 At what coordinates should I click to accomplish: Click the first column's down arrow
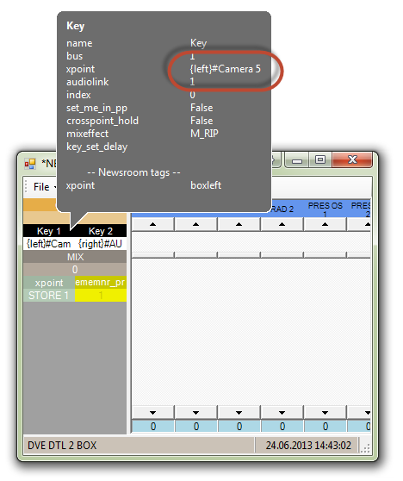pos(152,413)
